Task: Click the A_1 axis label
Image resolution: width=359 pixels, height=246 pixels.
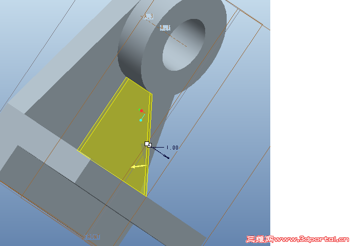Action: click(x=165, y=28)
